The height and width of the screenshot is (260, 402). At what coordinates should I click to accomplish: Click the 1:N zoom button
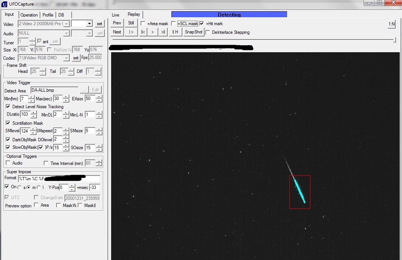coord(391,24)
